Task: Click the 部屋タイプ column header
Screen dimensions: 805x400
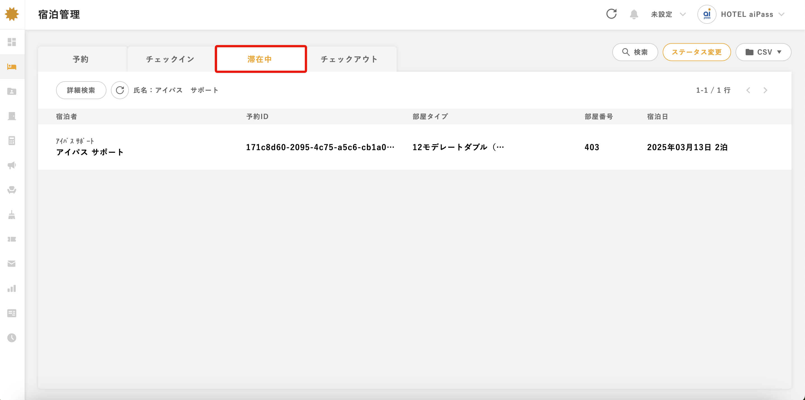Action: [x=430, y=117]
